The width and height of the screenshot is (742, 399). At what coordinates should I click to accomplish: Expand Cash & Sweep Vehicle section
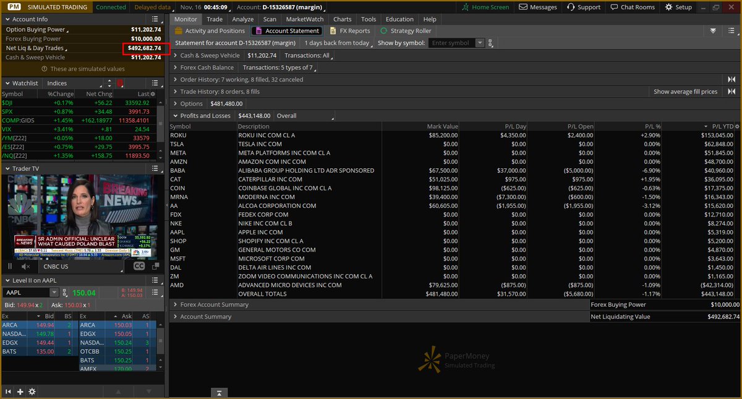(176, 55)
